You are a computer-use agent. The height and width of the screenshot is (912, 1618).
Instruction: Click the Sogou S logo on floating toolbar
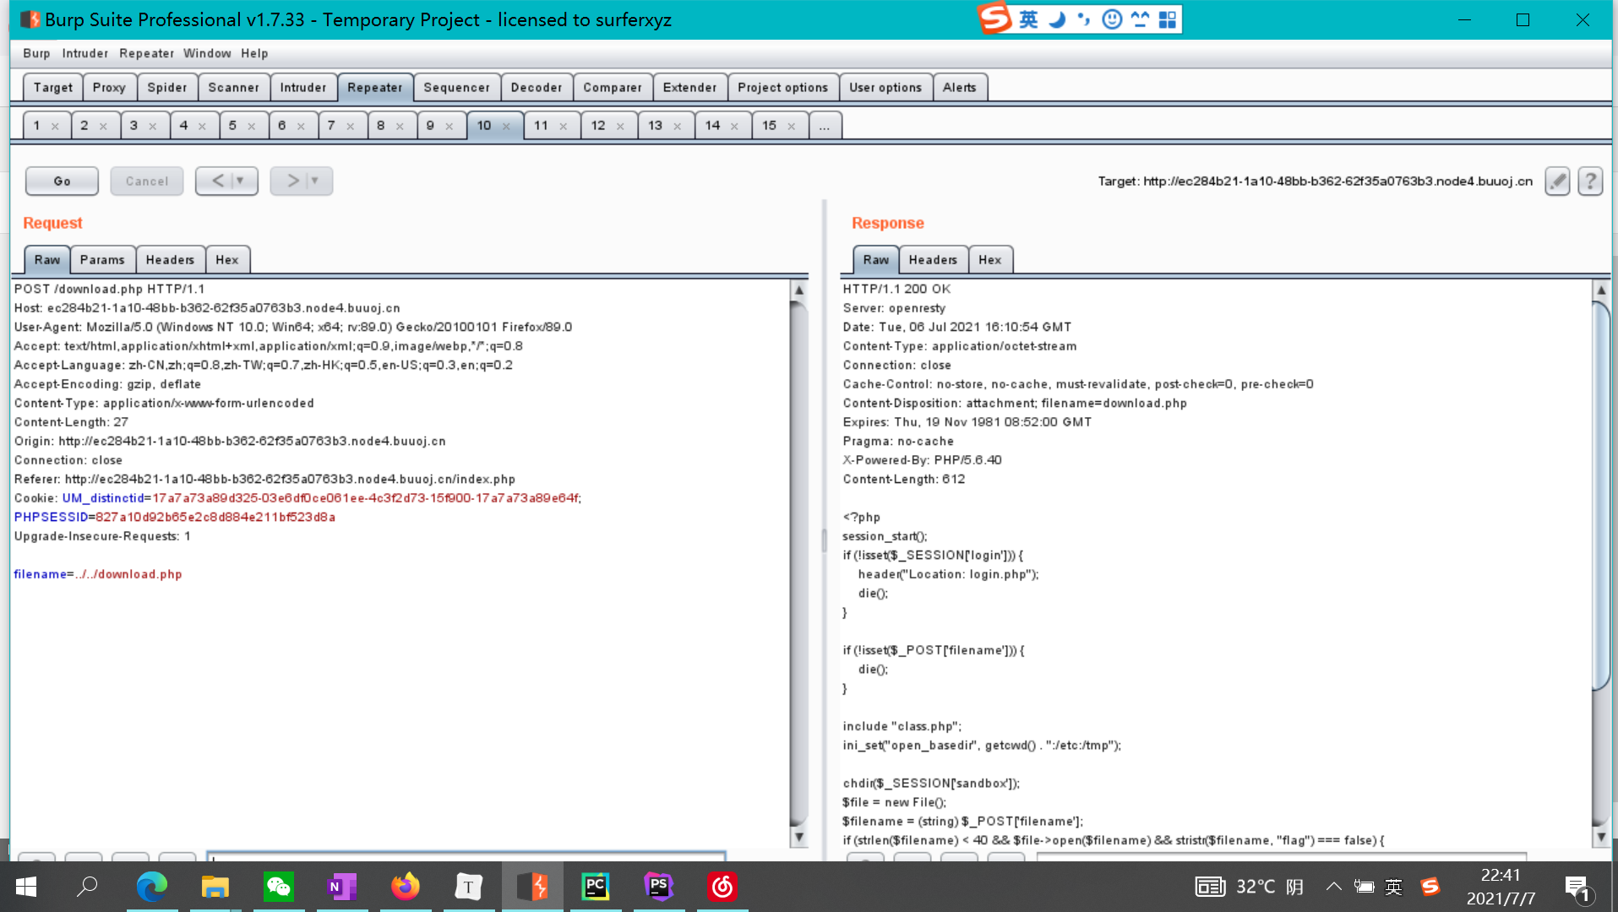(994, 19)
